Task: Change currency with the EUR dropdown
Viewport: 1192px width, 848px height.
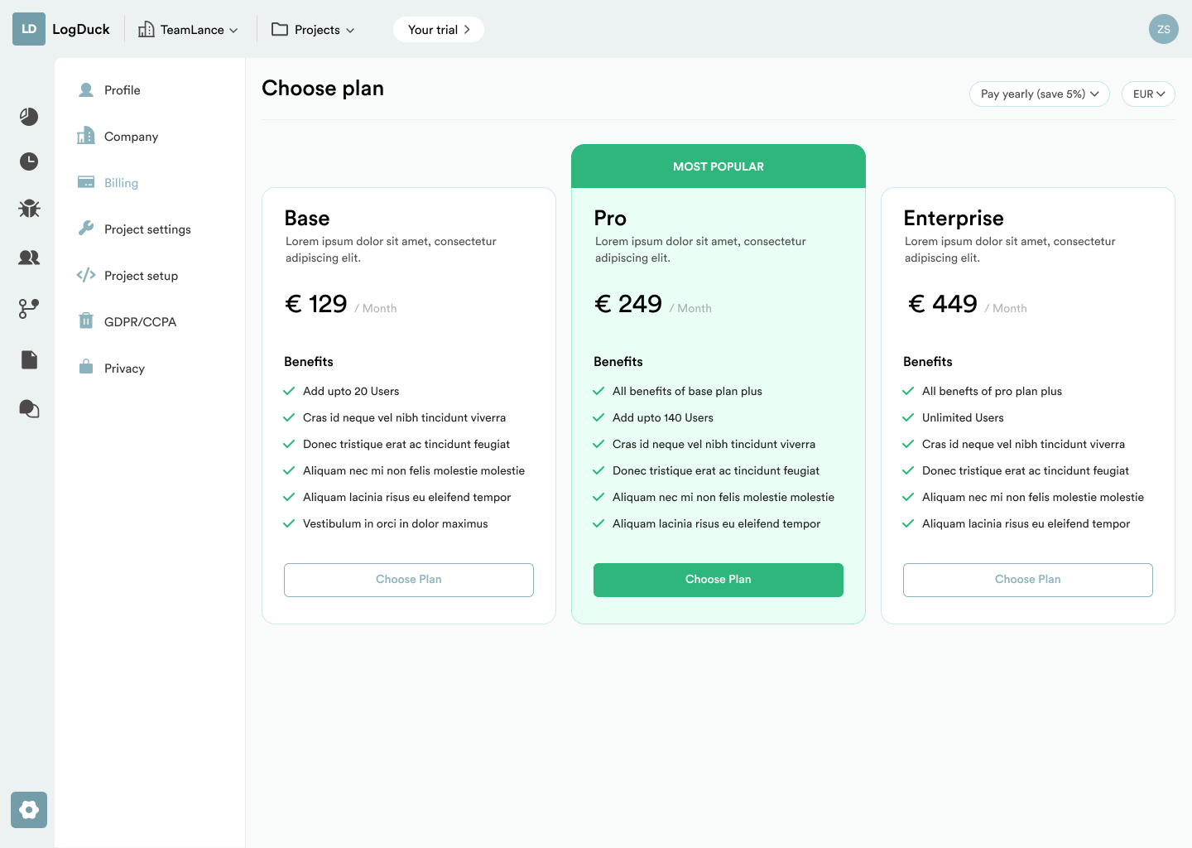Action: 1148,94
